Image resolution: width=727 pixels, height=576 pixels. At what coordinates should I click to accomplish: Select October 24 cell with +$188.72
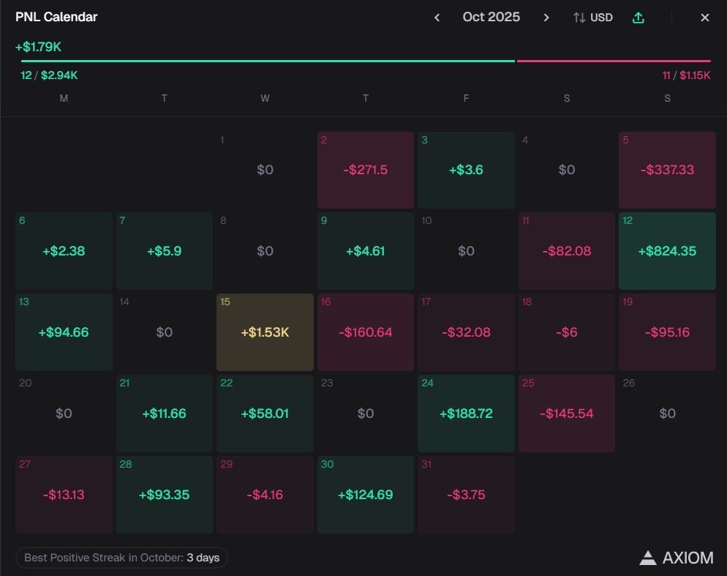pyautogui.click(x=466, y=414)
